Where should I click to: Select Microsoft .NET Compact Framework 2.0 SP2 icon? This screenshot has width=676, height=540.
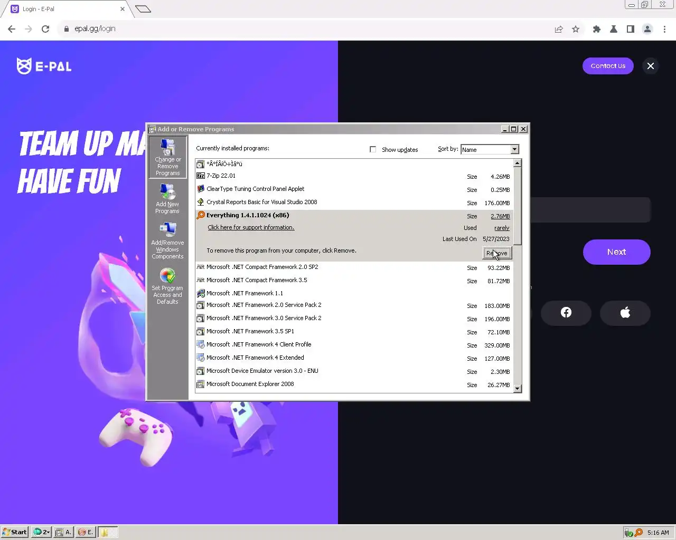coord(201,267)
